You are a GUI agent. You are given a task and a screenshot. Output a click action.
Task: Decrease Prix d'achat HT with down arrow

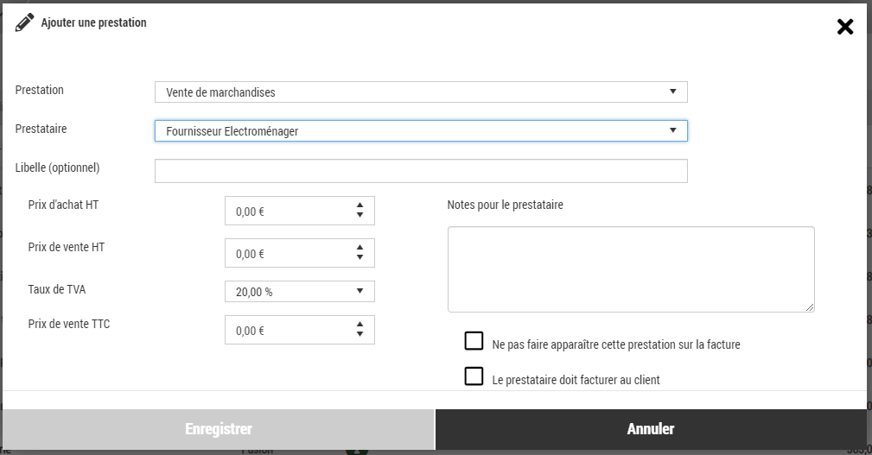[x=360, y=216]
